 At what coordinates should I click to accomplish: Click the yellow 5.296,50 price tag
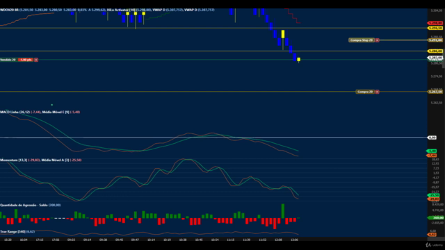click(x=435, y=28)
